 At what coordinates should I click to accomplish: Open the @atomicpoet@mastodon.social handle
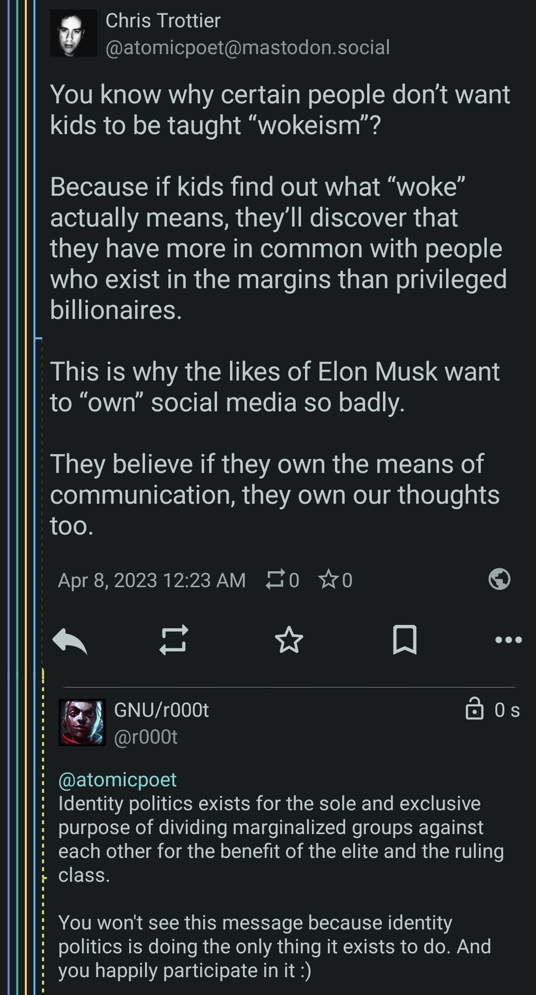click(247, 47)
